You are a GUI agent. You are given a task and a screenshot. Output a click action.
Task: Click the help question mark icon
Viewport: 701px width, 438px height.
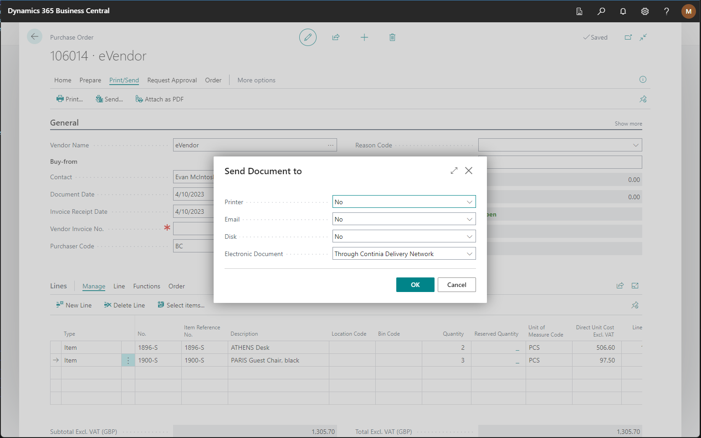tap(666, 11)
